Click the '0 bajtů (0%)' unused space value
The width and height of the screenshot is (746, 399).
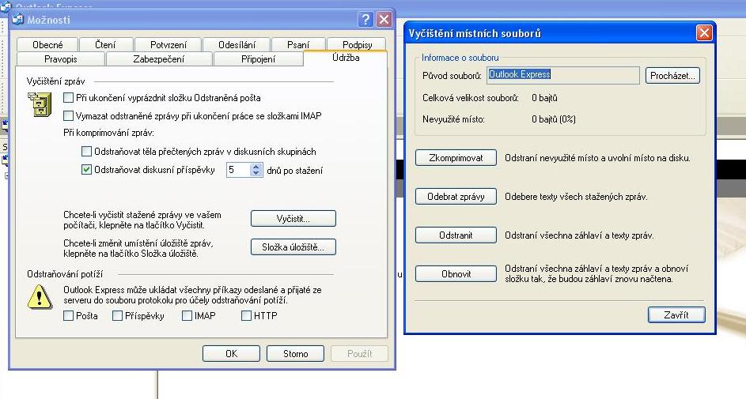tap(554, 119)
